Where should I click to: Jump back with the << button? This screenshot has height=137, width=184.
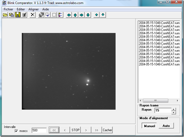coord(54,130)
